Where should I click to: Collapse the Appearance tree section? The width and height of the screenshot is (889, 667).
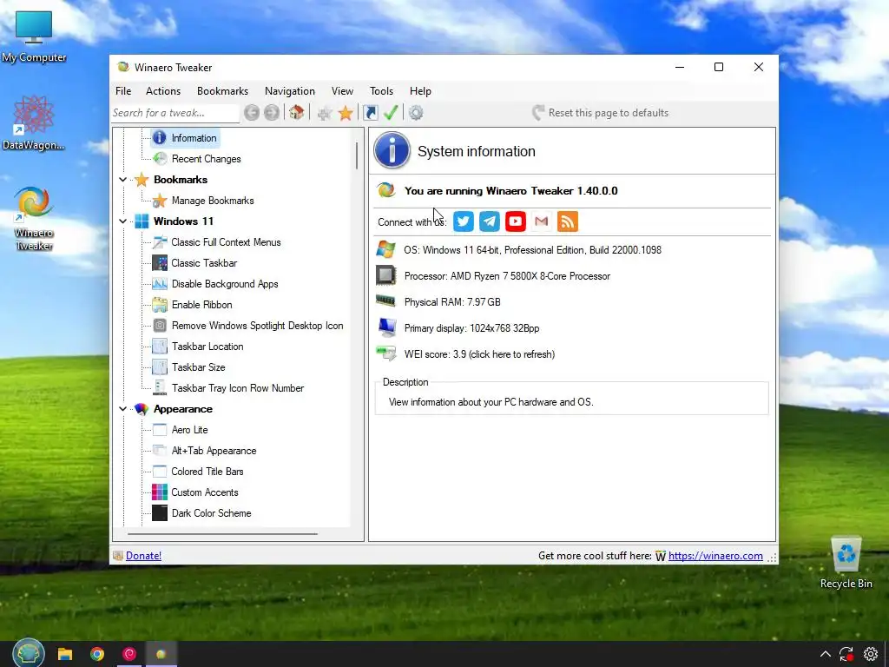[122, 409]
